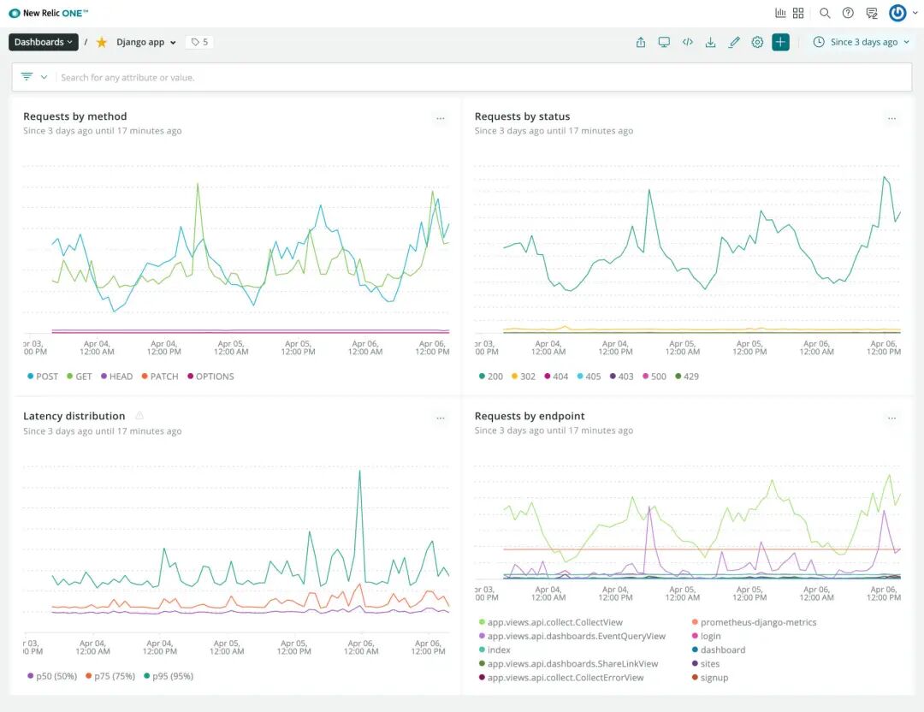The height and width of the screenshot is (712, 924).
Task: Toggle p50 (50%) latency legend item
Action: [52, 676]
